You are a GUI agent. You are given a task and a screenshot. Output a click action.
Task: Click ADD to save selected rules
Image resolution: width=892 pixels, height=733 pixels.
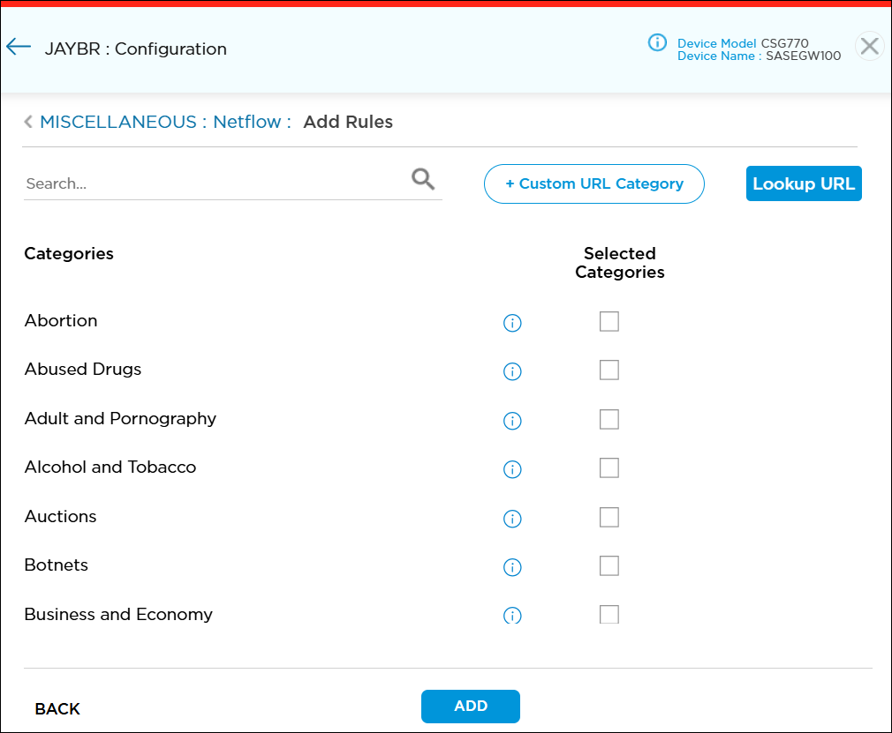[x=470, y=706]
